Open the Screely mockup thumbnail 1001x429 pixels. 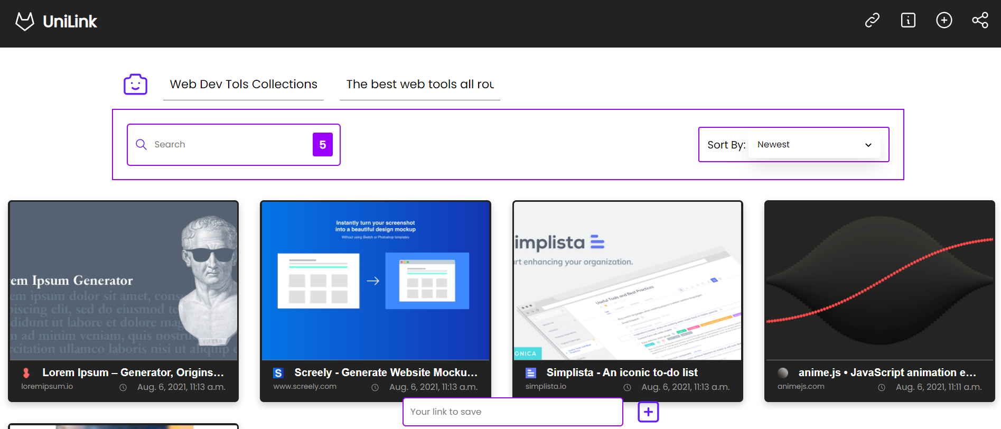pos(376,281)
